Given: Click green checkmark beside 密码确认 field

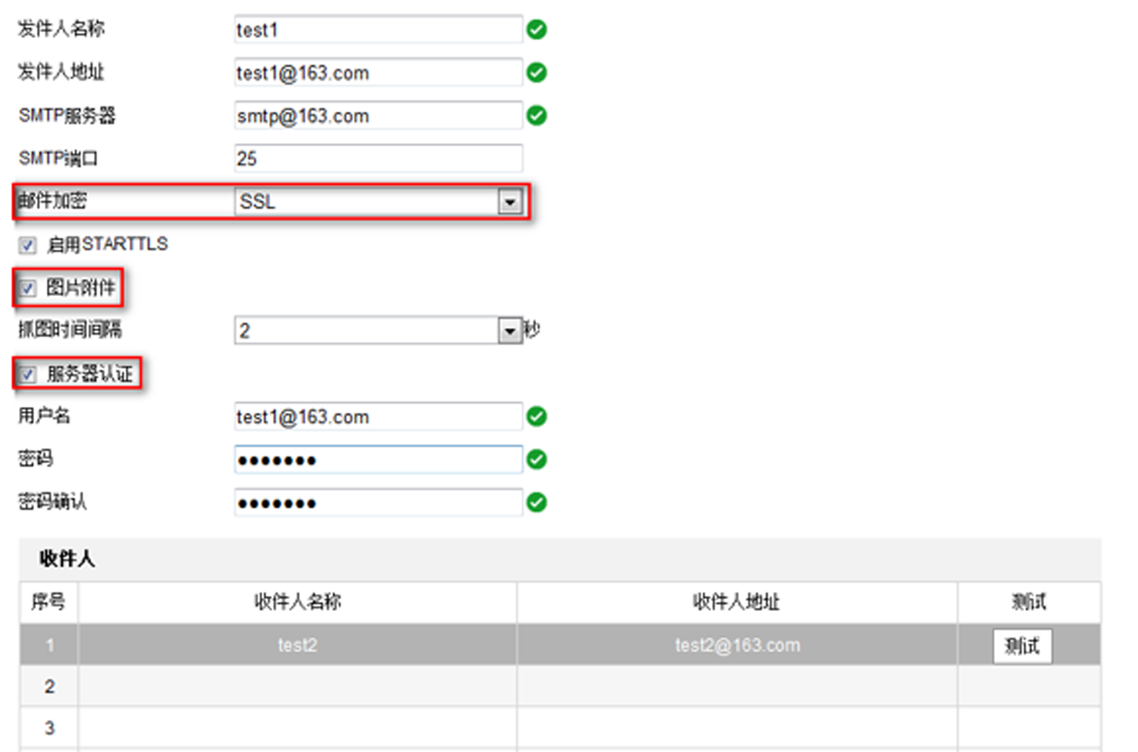Looking at the screenshot, I should tap(536, 503).
